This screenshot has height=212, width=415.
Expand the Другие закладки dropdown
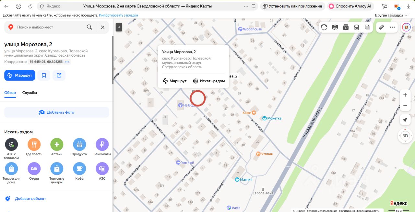coord(391,15)
